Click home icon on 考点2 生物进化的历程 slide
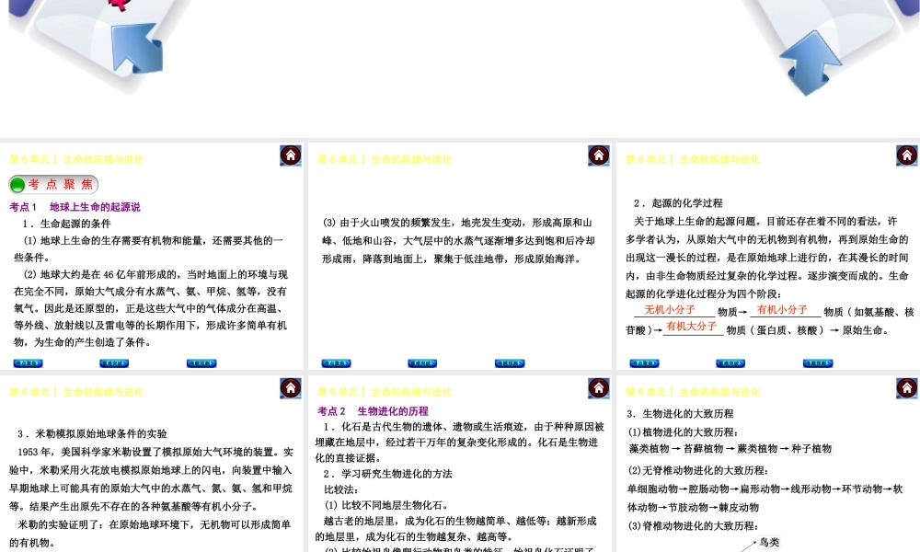 (x=599, y=388)
